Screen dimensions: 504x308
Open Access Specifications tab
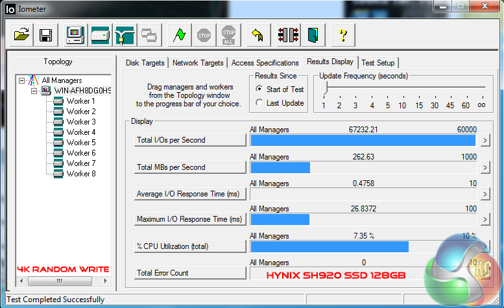[265, 63]
